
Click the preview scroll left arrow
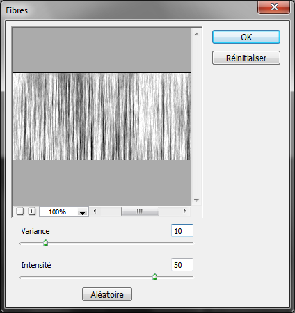pos(95,211)
